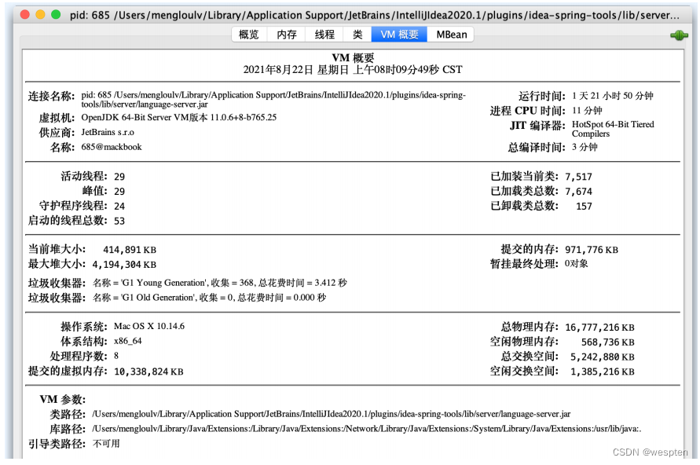Click the green connection status icon
The width and height of the screenshot is (700, 465).
tap(679, 35)
